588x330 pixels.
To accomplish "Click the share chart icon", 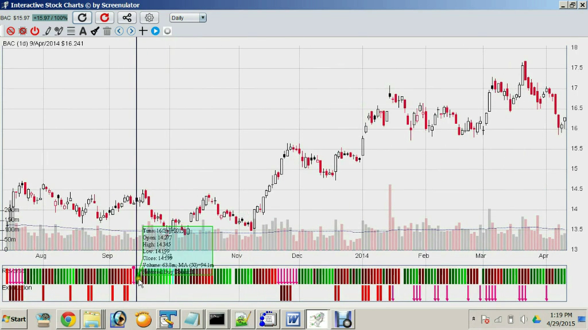I will coord(127,17).
